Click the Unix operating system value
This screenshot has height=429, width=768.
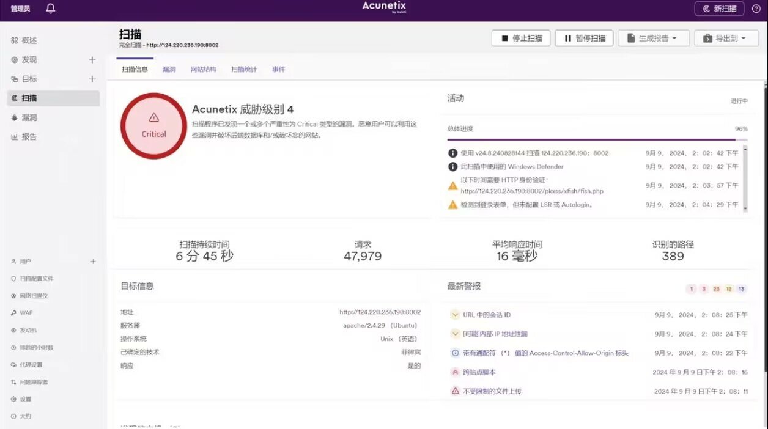[x=401, y=339]
